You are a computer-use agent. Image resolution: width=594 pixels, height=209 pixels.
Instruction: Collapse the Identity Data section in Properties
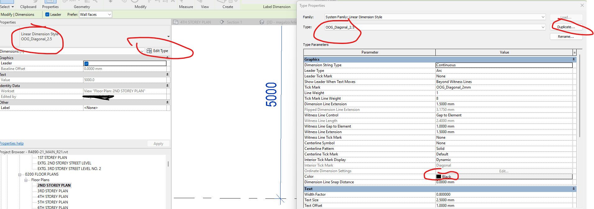tap(167, 86)
